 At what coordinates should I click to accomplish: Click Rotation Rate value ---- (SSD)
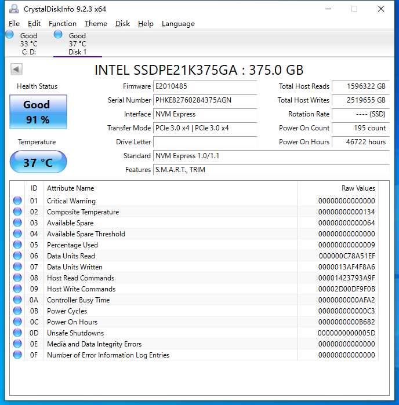click(x=361, y=114)
